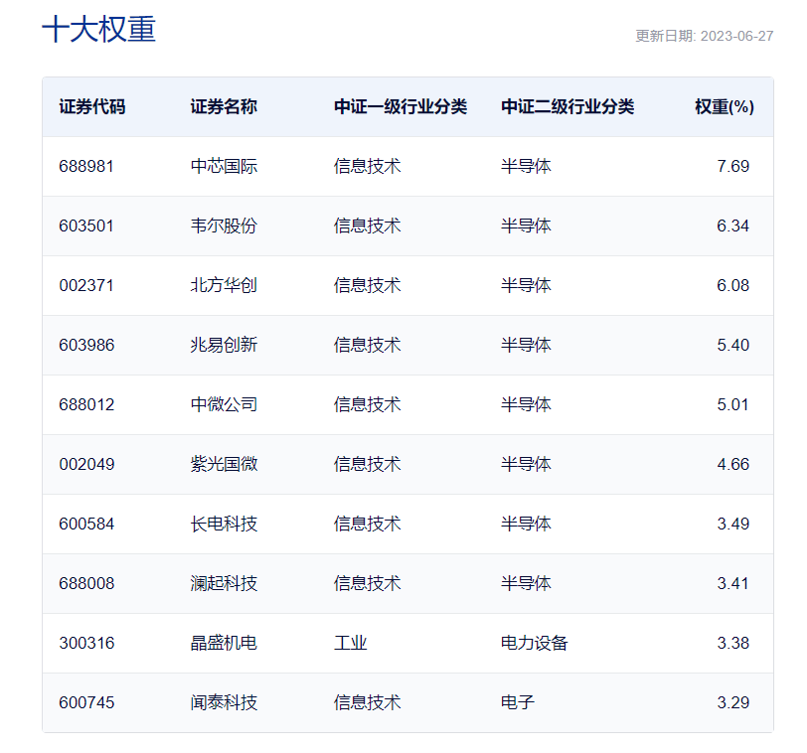The height and width of the screenshot is (753, 807).
Task: Select stock code 002371
Action: [x=86, y=286]
